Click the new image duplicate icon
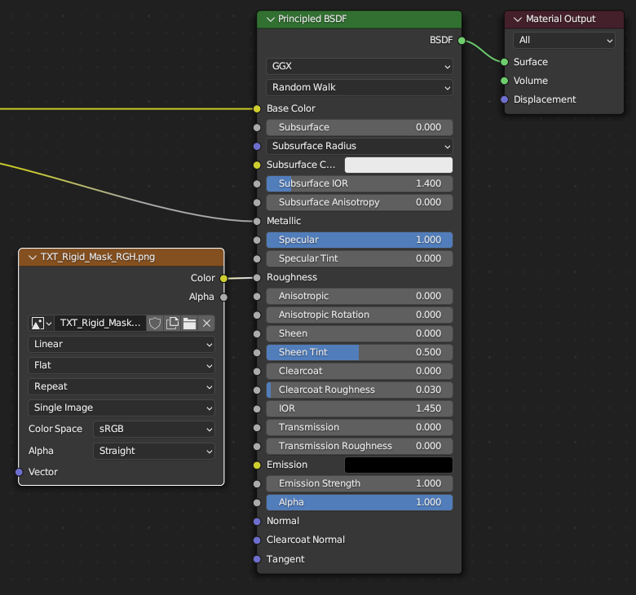This screenshot has height=595, width=636. tap(172, 323)
